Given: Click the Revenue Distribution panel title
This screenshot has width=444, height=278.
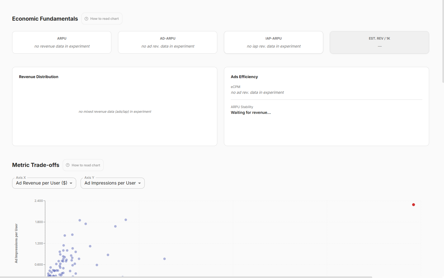Looking at the screenshot, I should (39, 77).
